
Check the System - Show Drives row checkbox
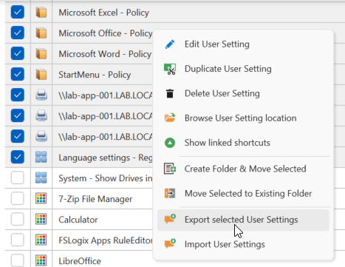(x=18, y=178)
